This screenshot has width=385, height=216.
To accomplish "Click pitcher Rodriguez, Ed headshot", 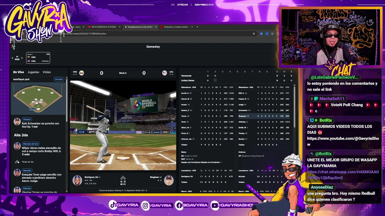I will [x=77, y=180].
